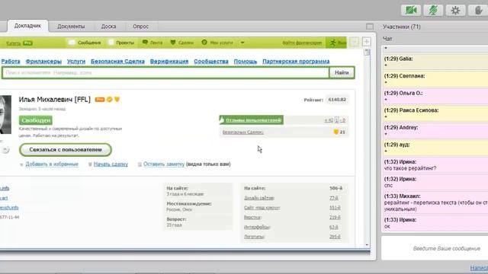The height and width of the screenshot is (274, 488).
Task: Open the Помощь navigation link
Action: (x=246, y=61)
